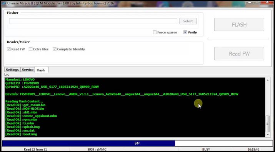This screenshot has height=152, width=275.
Task: Toggle the Force sparse checkbox
Action: point(155,32)
